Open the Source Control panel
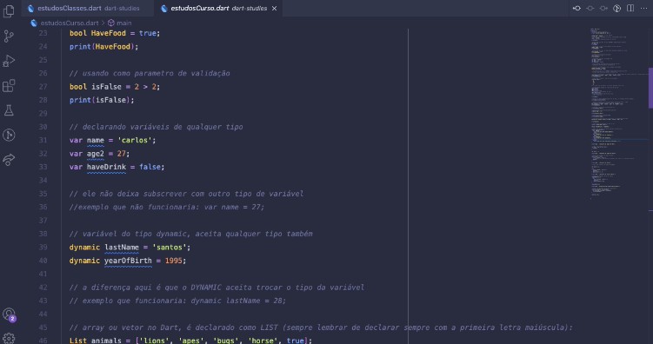Image resolution: width=653 pixels, height=344 pixels. click(9, 36)
